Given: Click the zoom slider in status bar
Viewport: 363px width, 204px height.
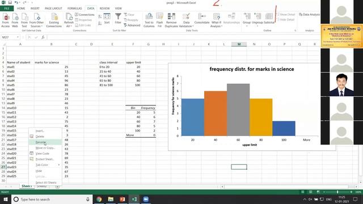Looking at the screenshot, I should (x=337, y=192).
